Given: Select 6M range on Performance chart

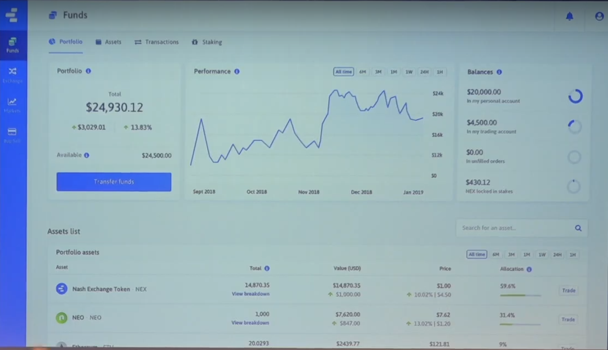Looking at the screenshot, I should pos(362,72).
